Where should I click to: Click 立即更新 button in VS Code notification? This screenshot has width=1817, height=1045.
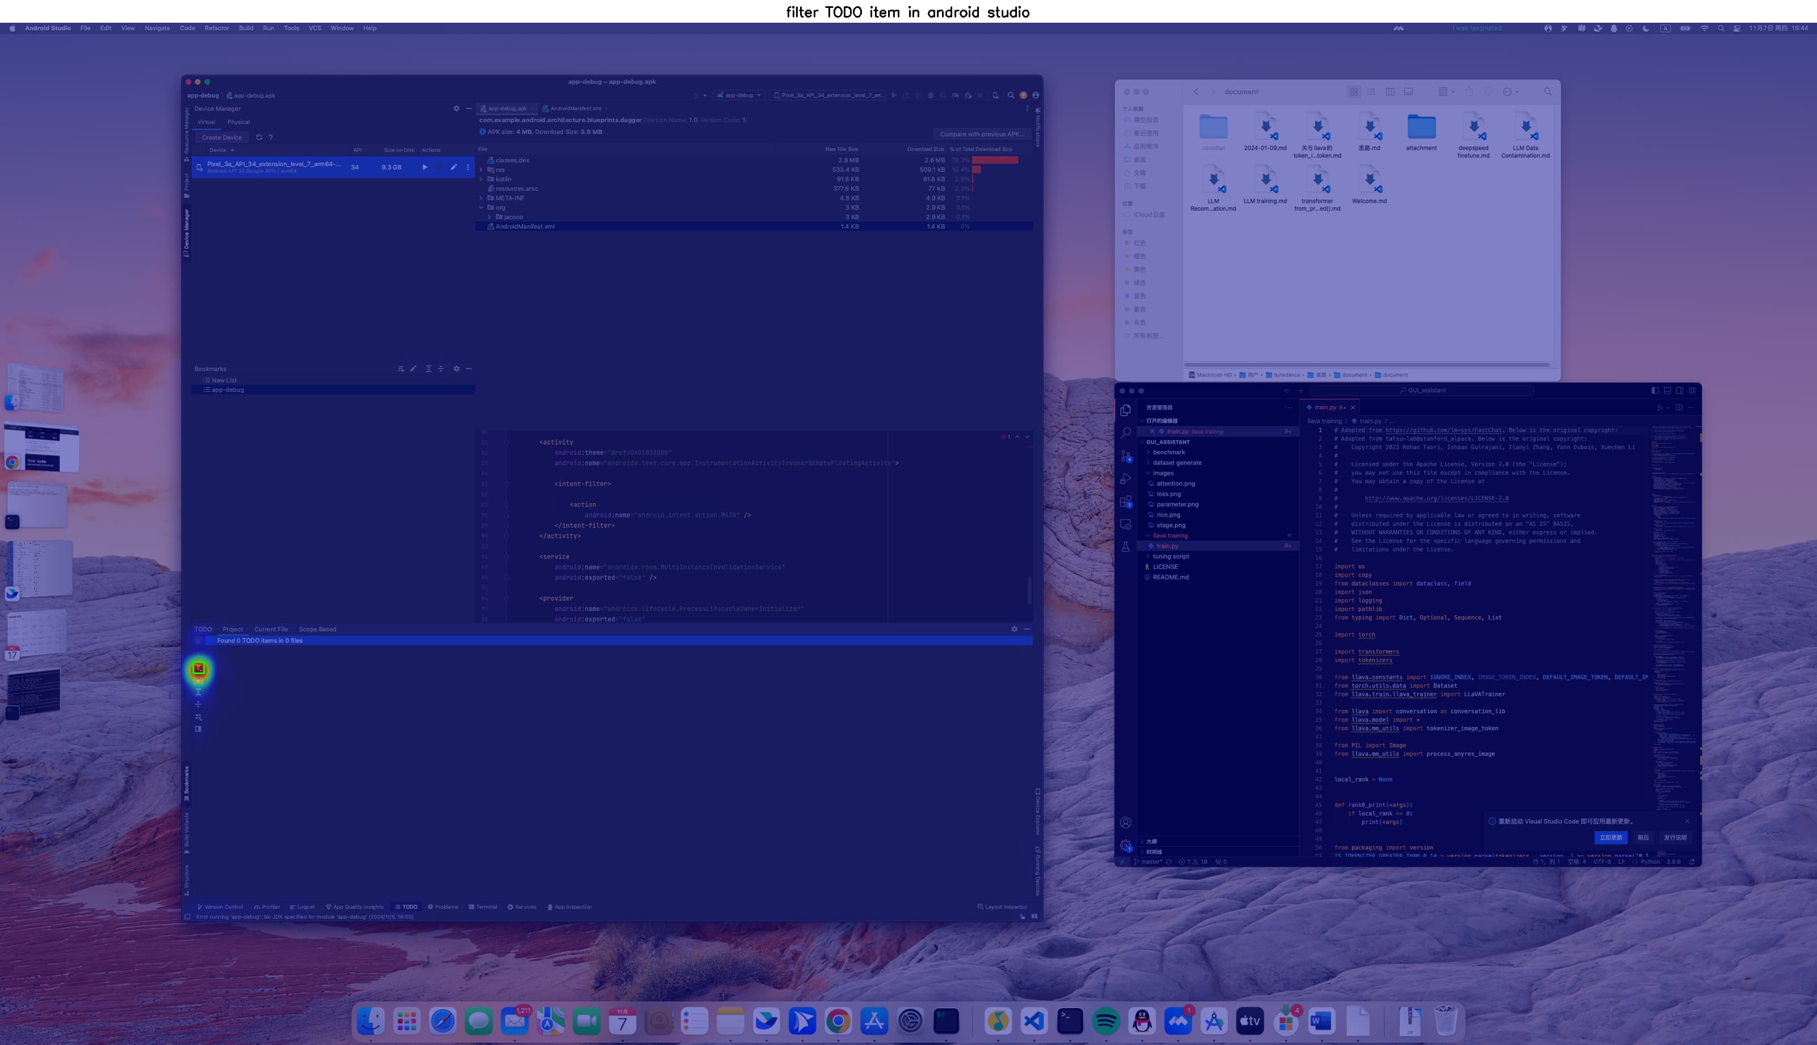[x=1610, y=838]
